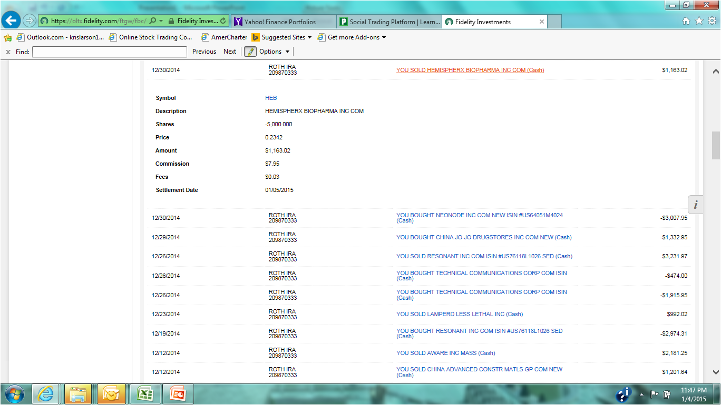Click the browser Back arrow button
This screenshot has width=721, height=405.
pyautogui.click(x=11, y=21)
